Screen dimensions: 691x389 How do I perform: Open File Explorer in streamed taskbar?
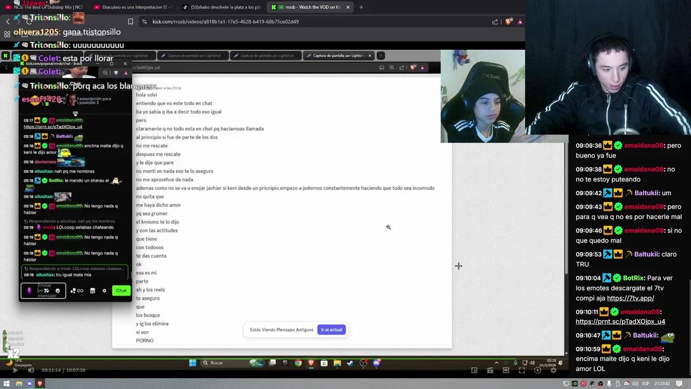click(x=337, y=363)
